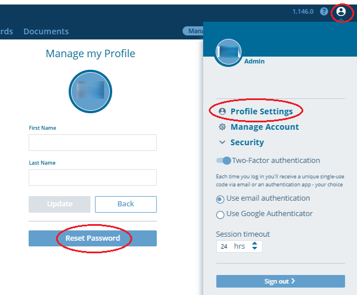Decrease Session timeout with down arrow
Screen dimensions: 357x295
pyautogui.click(x=255, y=249)
